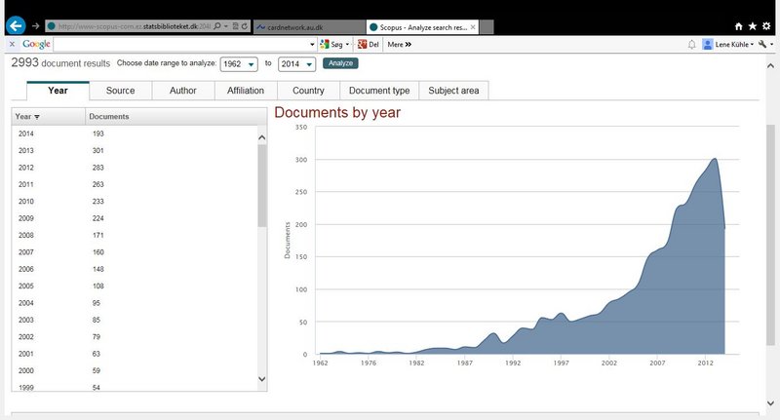
Task: Switch to the Author tab
Action: [182, 91]
